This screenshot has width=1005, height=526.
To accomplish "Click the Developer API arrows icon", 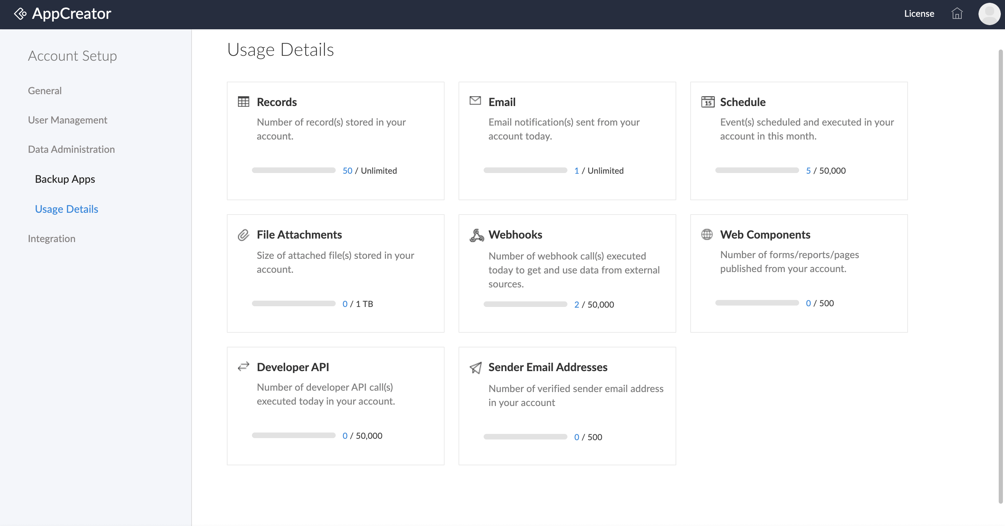I will (244, 367).
